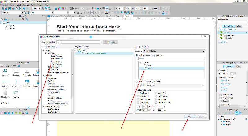The width and height of the screenshot is (248, 136).
Task: Open the 'Open in' Popup Window dropdown
Action: pyautogui.click(x=174, y=51)
